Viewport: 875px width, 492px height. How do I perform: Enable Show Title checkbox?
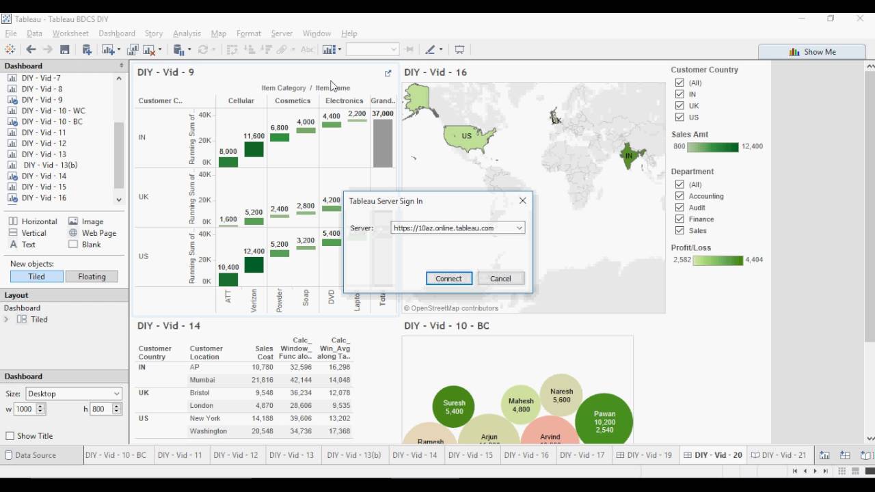[10, 436]
